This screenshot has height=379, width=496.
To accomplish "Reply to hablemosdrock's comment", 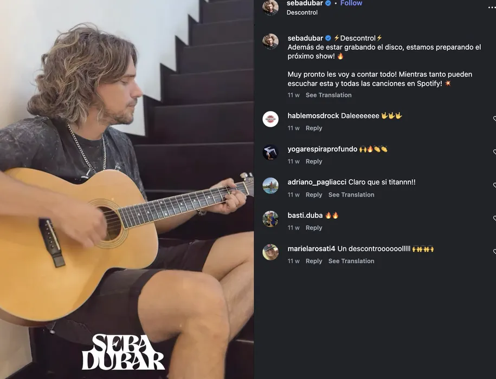I will point(314,128).
